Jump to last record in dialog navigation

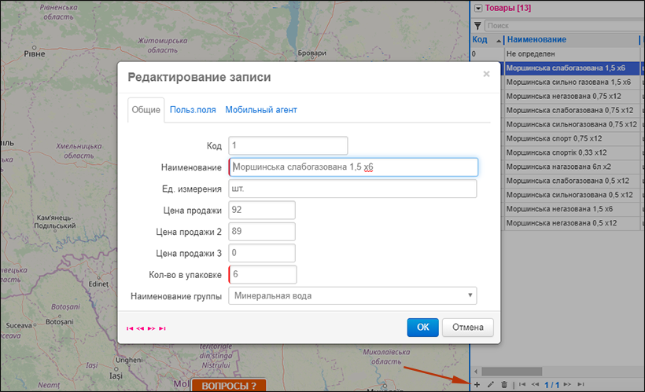tap(162, 328)
